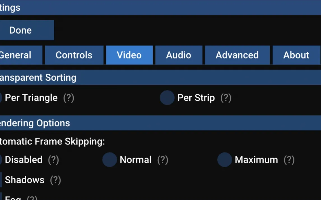Collapse the Transparent Sorting section header
This screenshot has width=321, height=200.
click(x=160, y=78)
